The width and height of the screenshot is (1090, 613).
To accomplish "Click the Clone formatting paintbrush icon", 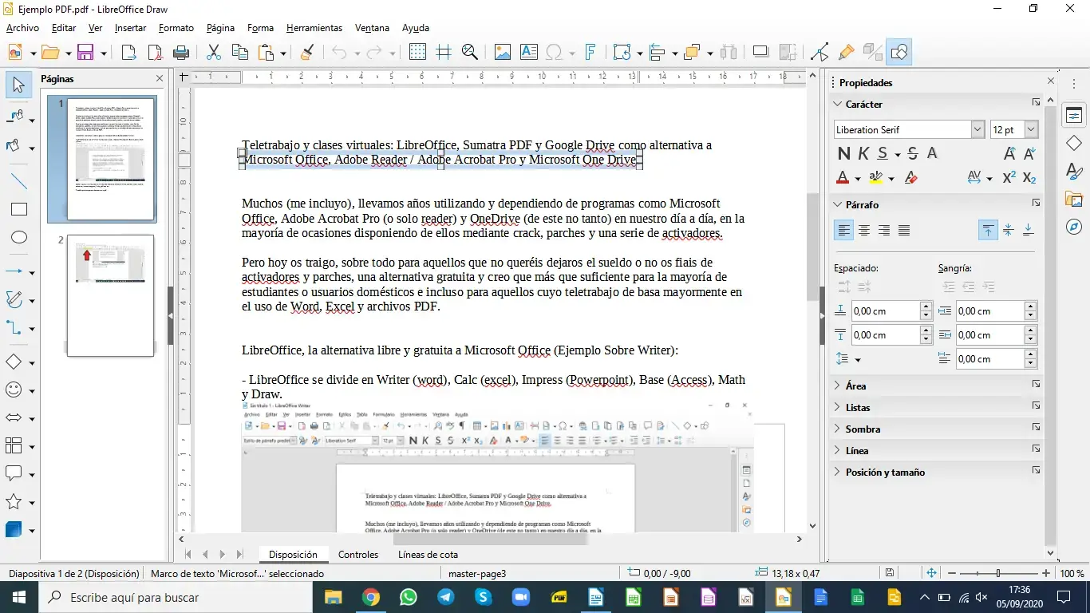I will coord(306,53).
